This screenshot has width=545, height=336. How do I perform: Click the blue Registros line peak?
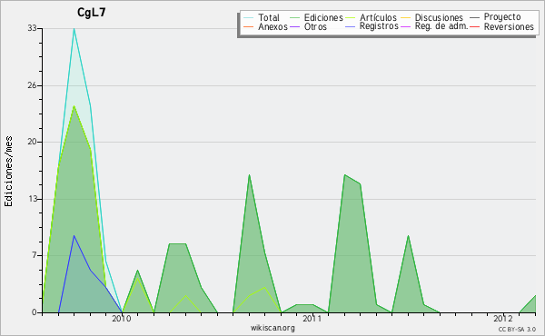[x=74, y=236]
